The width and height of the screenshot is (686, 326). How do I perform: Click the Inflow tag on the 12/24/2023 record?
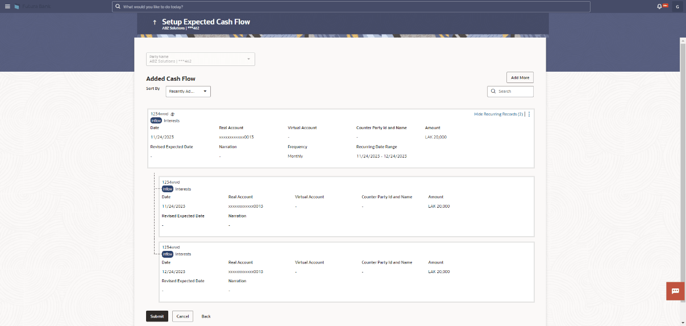coord(168,254)
